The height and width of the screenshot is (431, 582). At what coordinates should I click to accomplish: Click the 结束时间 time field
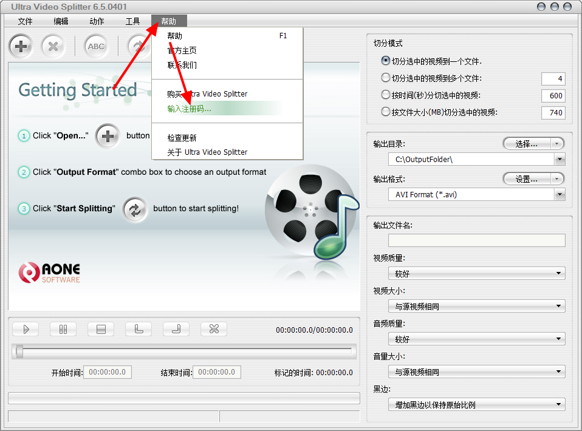pos(217,372)
